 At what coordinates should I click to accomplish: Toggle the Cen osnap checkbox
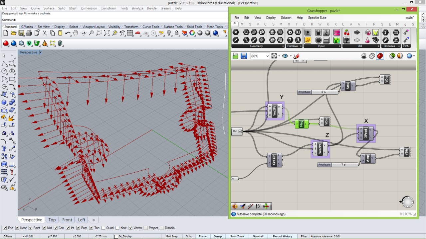pos(55,228)
